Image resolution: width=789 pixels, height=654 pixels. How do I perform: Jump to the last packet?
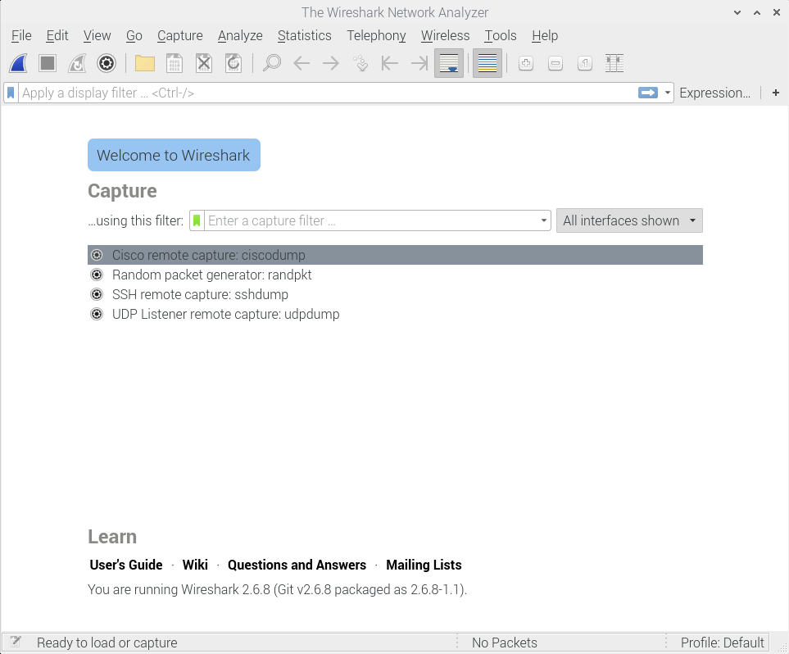419,63
